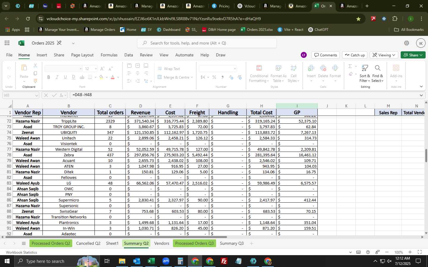Screen dimensions: 428x267
Task: Click the Font Colour red swatch
Action: pos(113,77)
